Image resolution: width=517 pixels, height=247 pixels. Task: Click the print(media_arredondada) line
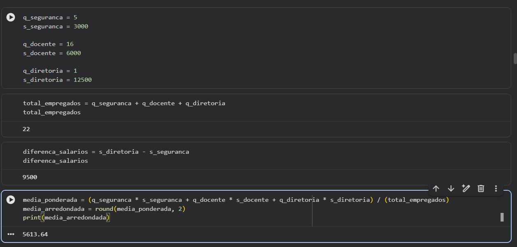(x=66, y=218)
